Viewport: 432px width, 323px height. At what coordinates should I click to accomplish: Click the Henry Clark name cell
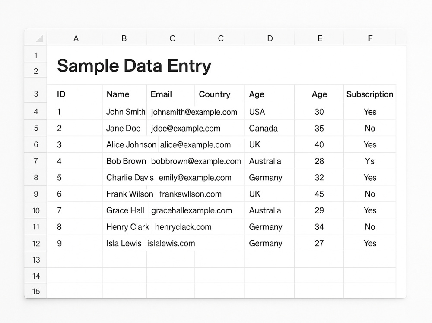click(127, 227)
